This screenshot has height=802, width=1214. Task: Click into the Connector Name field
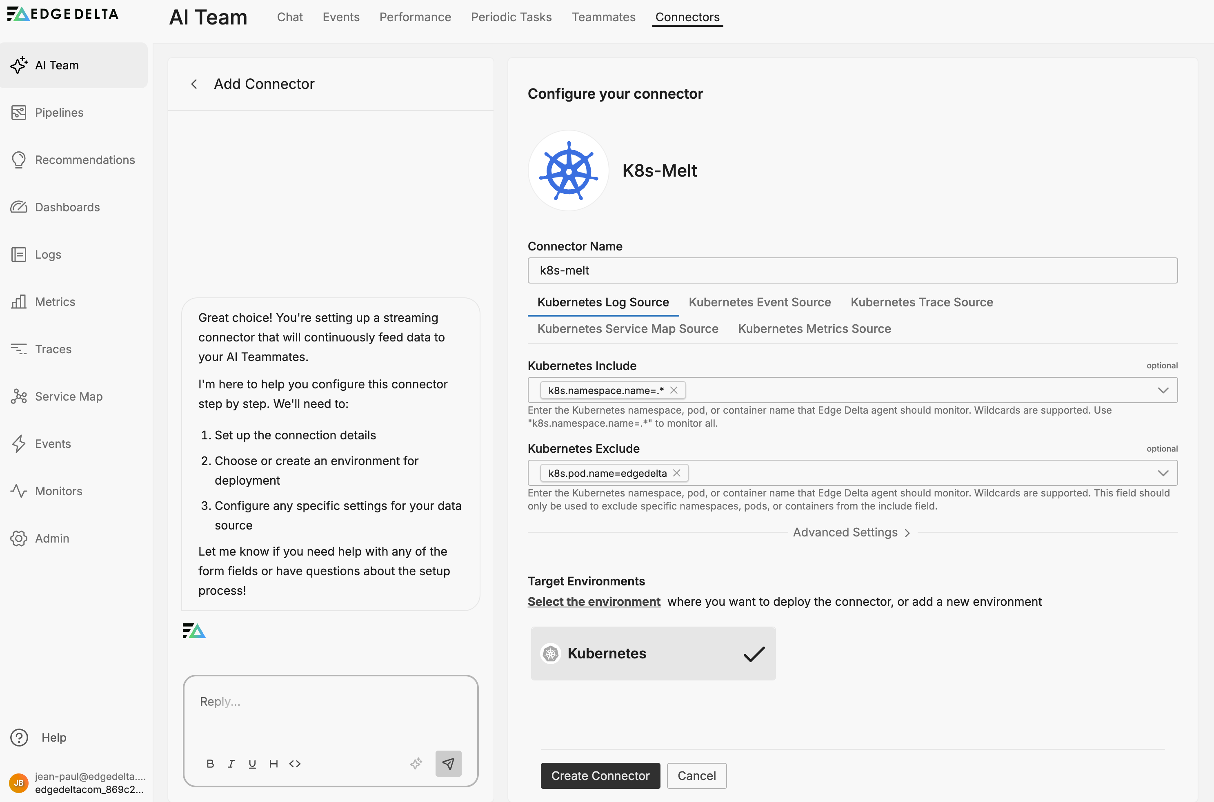click(x=852, y=270)
